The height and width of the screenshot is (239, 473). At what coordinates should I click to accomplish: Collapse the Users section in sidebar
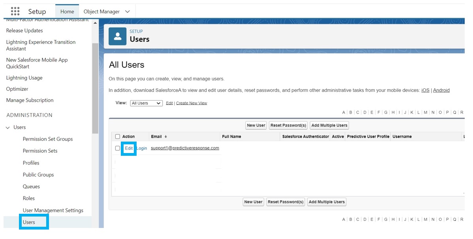tap(8, 127)
